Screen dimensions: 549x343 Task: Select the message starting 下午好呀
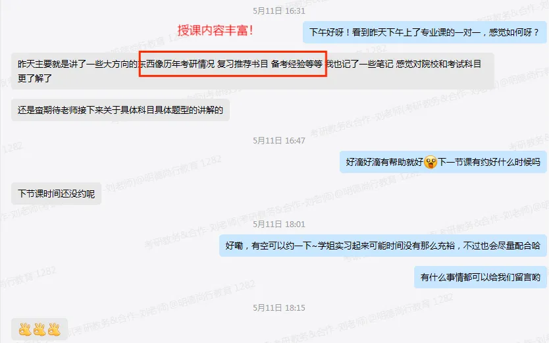[425, 32]
